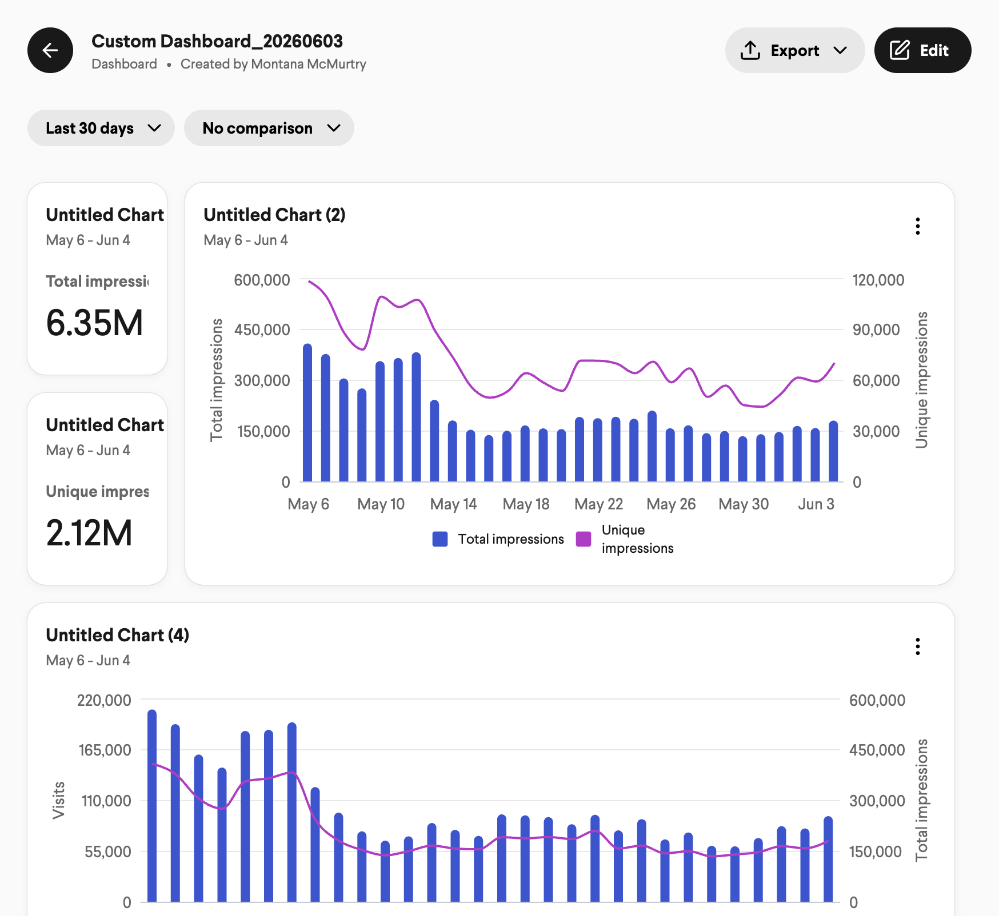Image resolution: width=999 pixels, height=916 pixels.
Task: Click the Untitled Chart (4) title
Action: tap(117, 635)
